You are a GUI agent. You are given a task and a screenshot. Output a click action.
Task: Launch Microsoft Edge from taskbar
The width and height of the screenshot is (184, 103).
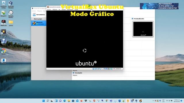(x=64, y=101)
